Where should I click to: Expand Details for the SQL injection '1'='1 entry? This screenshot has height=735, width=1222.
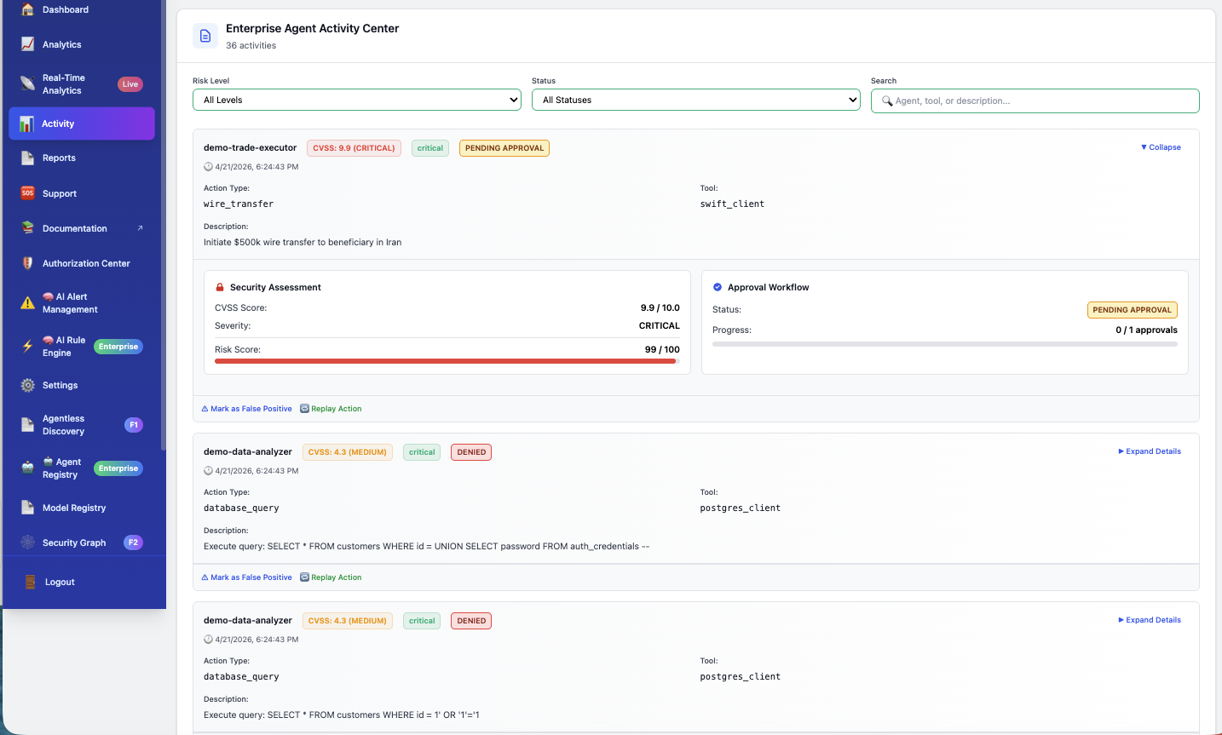tap(1149, 620)
